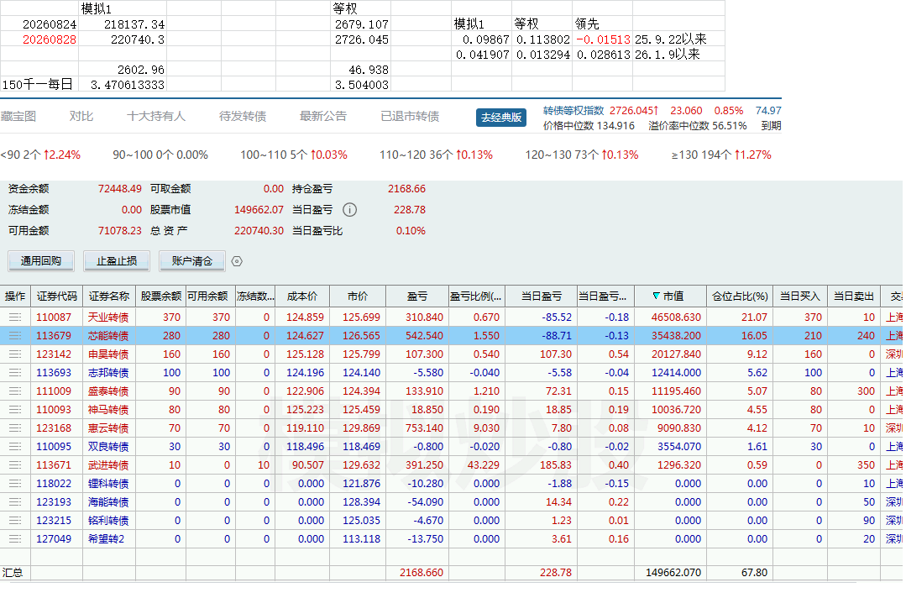Screen dimensions: 906x598
Task: Switch to the 对比 tab
Action: [x=81, y=116]
